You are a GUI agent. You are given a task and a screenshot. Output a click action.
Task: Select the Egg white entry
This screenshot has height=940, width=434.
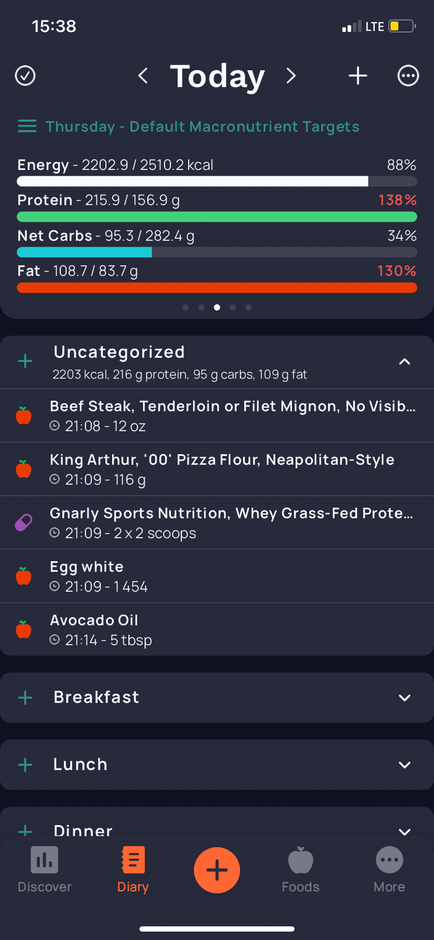(x=217, y=576)
